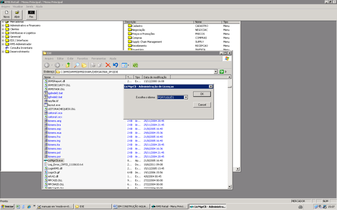
Task: Click the Novo toolbar button
Action: pos(6,15)
